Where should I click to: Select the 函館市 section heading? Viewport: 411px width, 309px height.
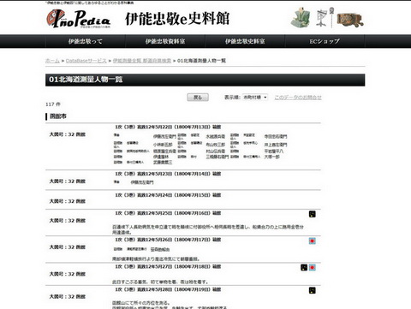pos(58,116)
